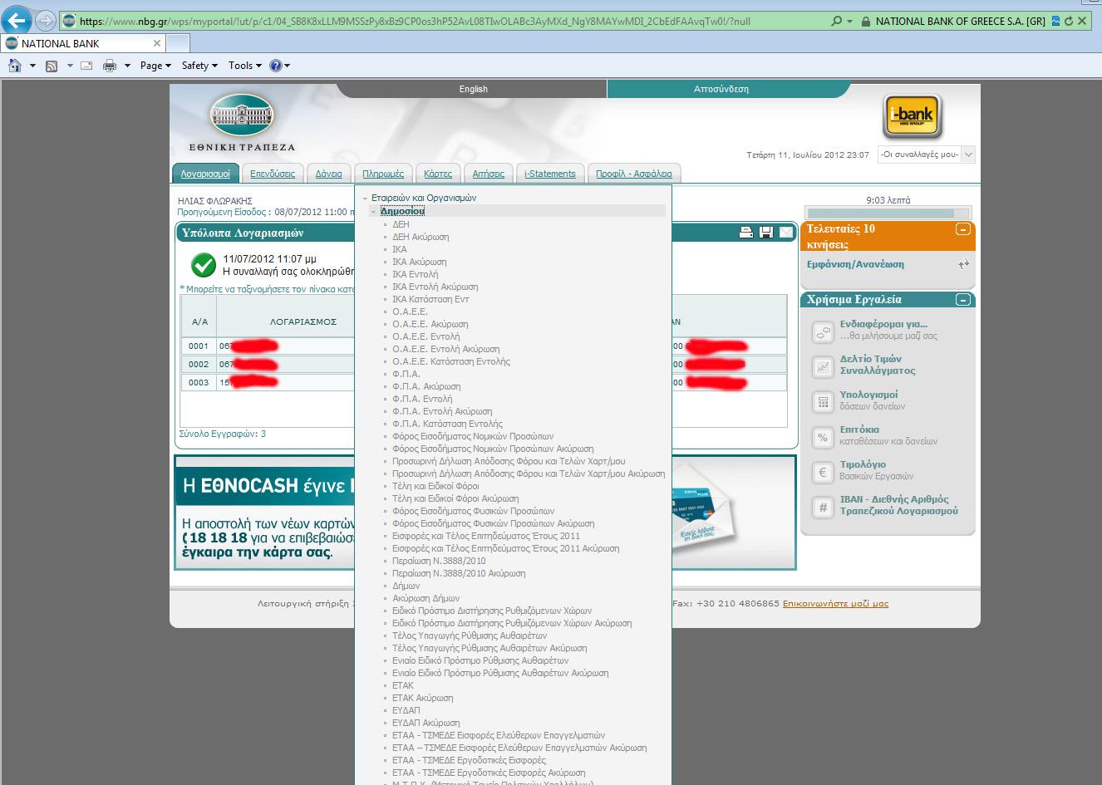The image size is (1102, 785).
Task: Save account balances with floppy disk icon
Action: [x=765, y=233]
